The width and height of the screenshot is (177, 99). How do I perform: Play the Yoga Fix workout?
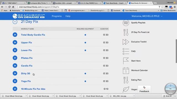pos(15,81)
